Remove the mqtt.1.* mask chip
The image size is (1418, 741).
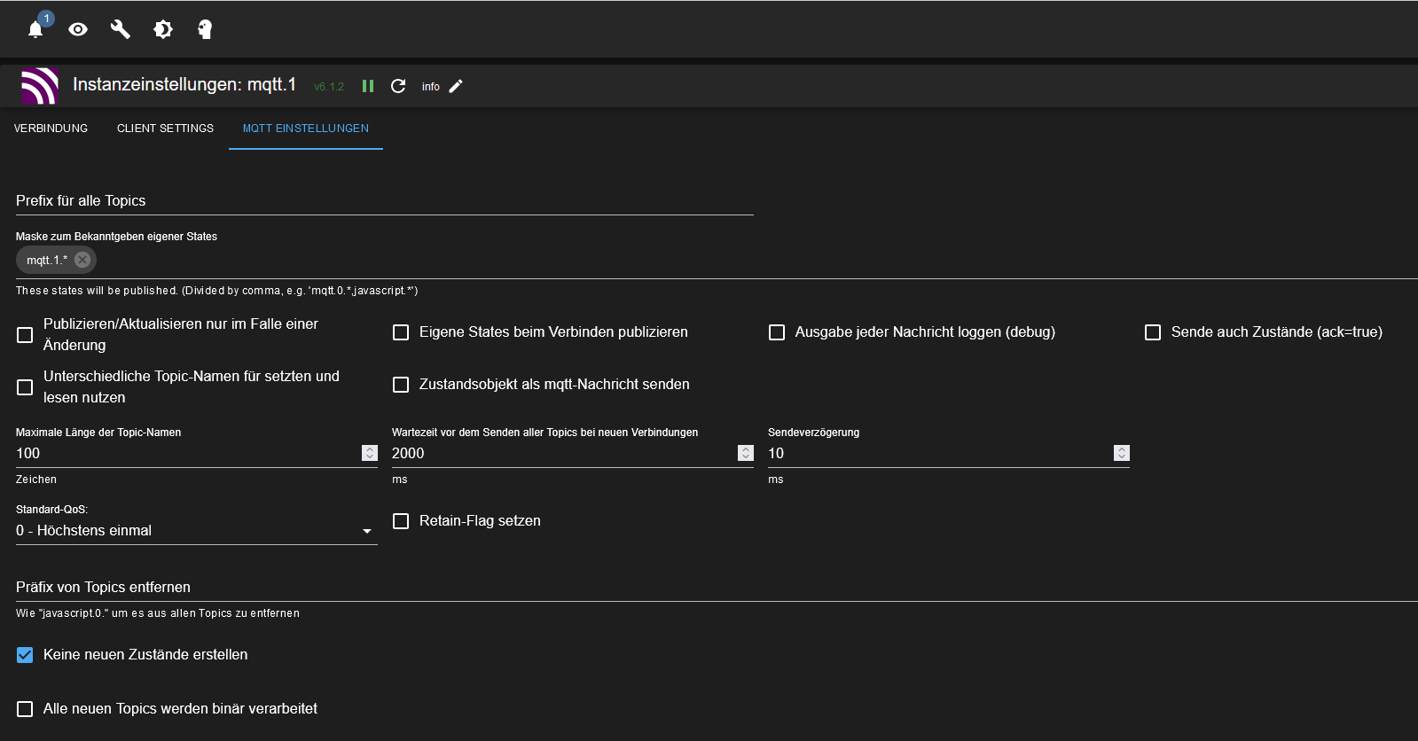click(x=82, y=260)
